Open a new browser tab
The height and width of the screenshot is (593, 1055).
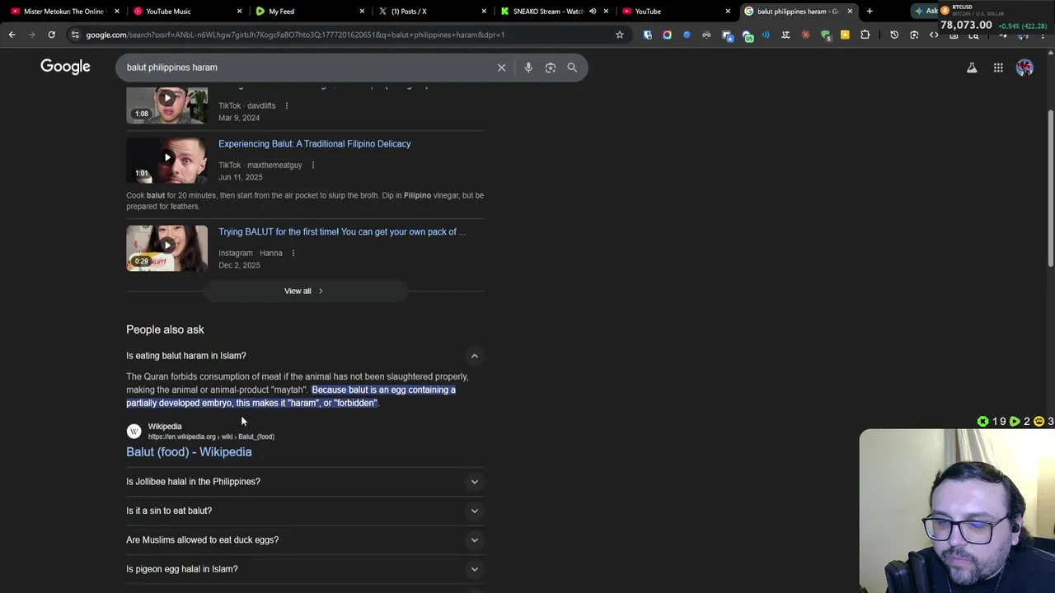(870, 12)
